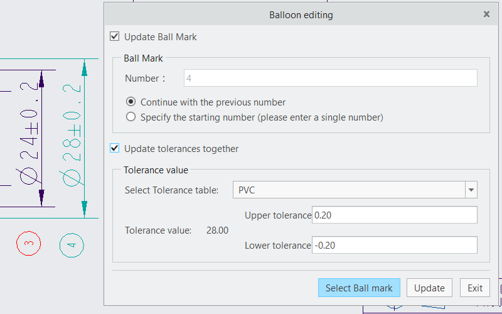Click the top arrowhead of the purple dimension line
The height and width of the screenshot is (314, 502).
[x=41, y=80]
